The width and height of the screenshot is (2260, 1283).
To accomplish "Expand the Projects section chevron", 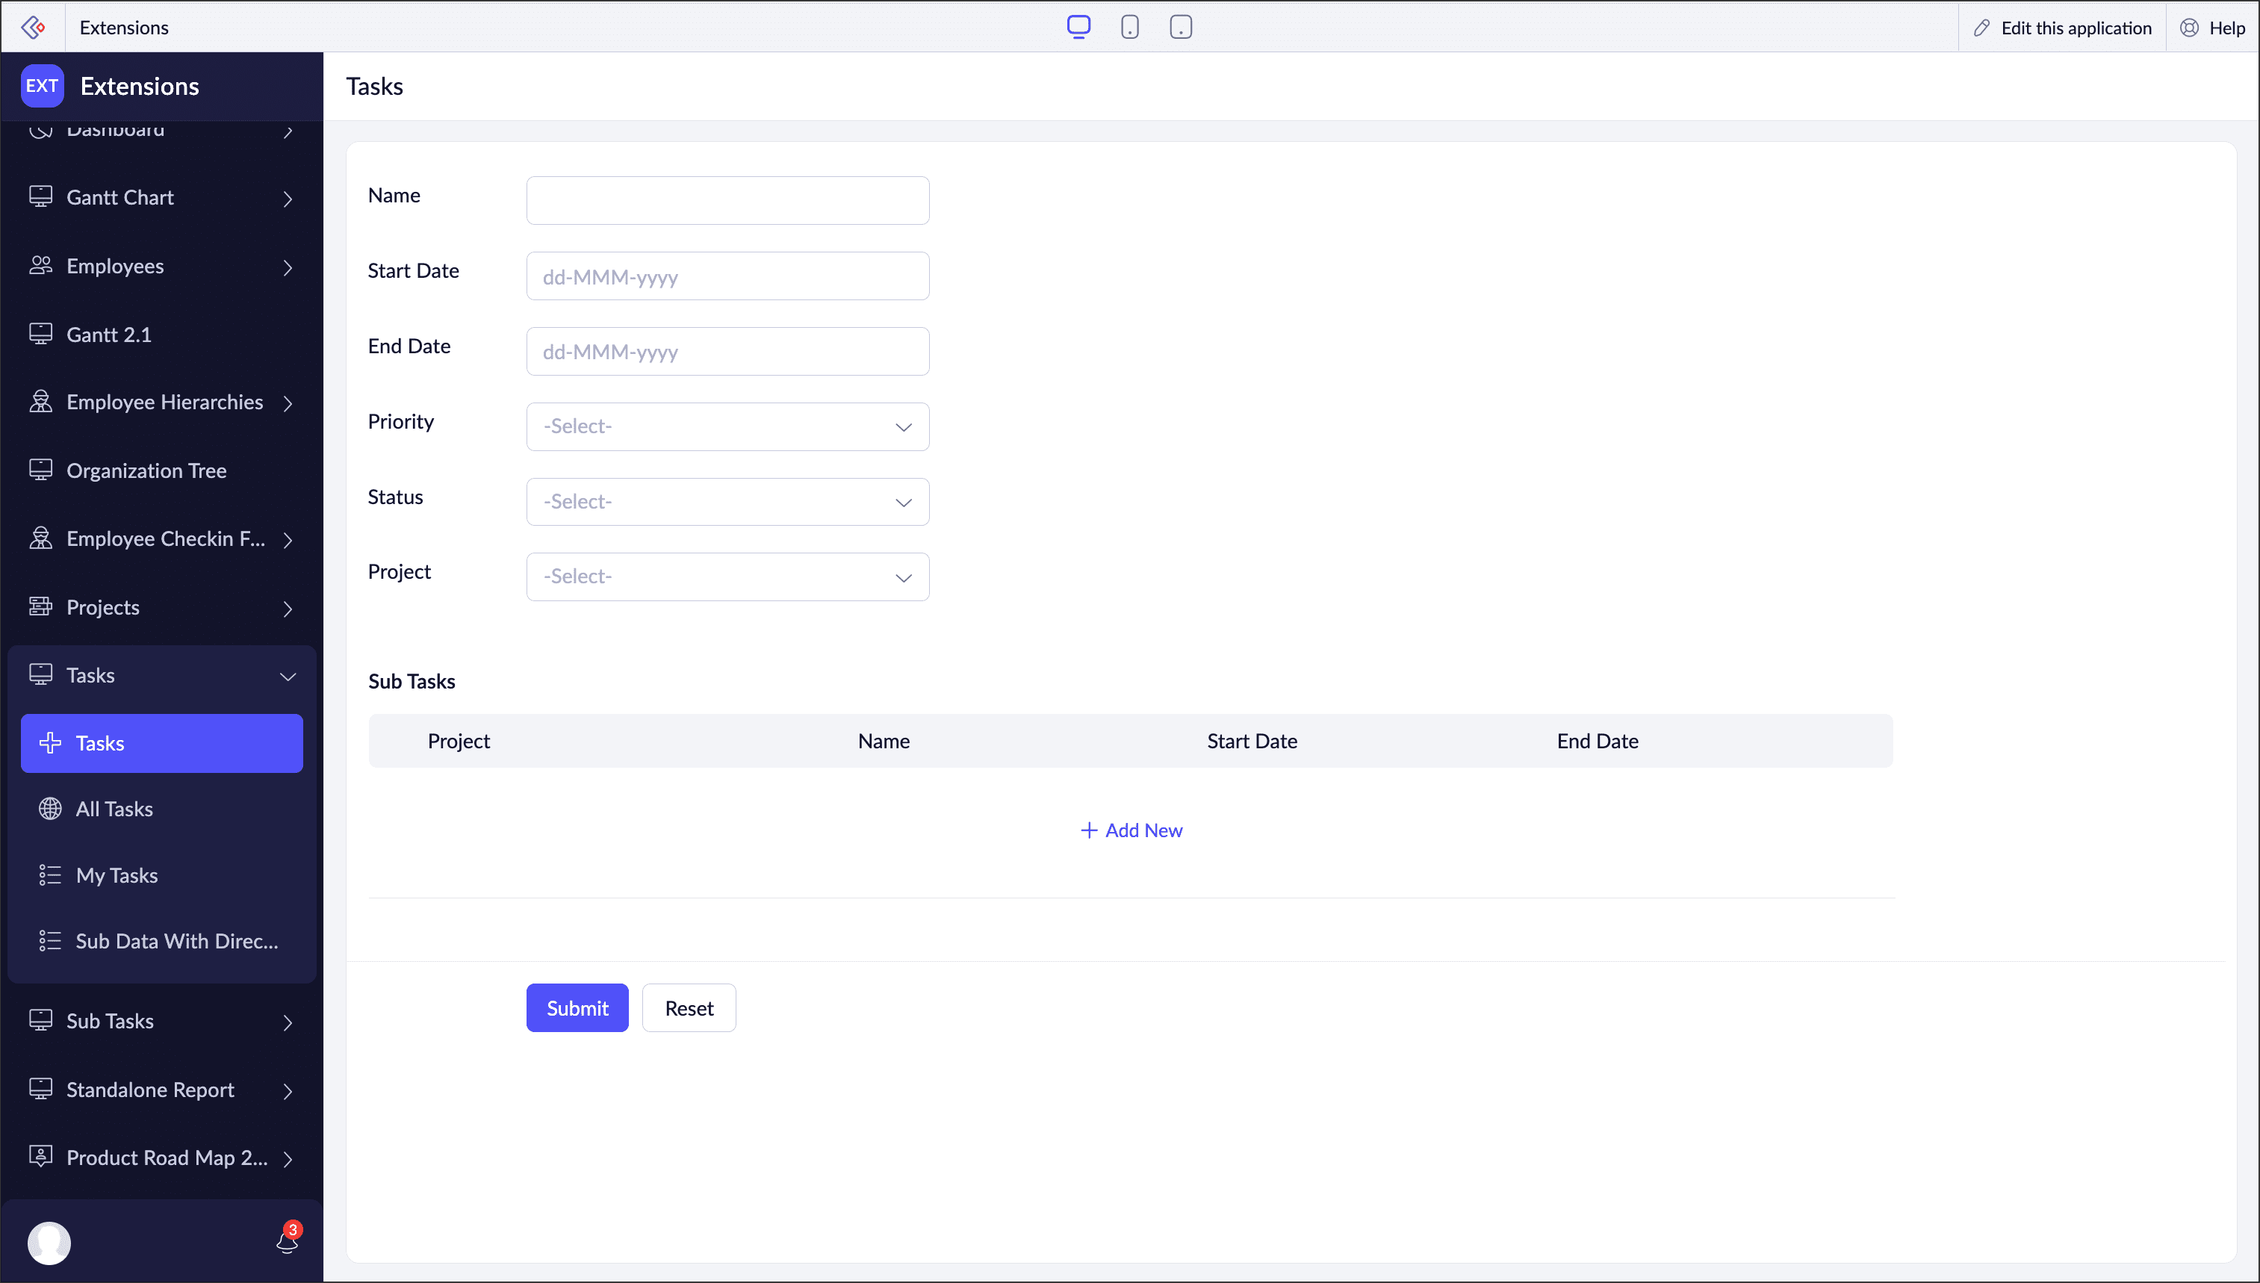I will (x=288, y=609).
